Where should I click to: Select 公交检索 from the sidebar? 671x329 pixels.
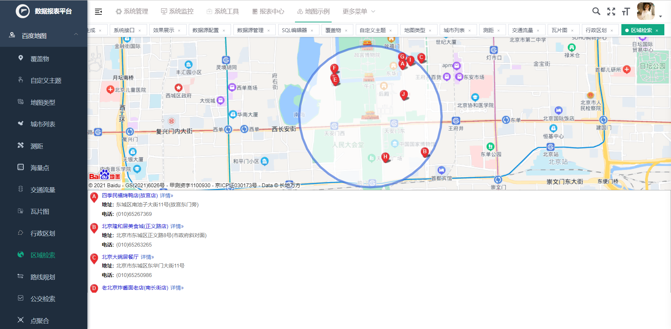(43, 299)
